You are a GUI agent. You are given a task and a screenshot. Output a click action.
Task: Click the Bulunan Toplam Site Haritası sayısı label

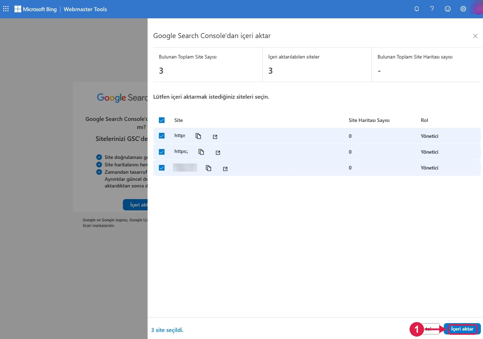(x=415, y=57)
